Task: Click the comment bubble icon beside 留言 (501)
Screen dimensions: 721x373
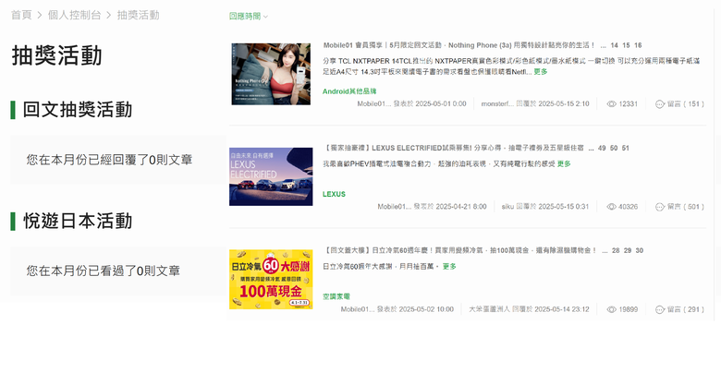Action: (x=660, y=207)
